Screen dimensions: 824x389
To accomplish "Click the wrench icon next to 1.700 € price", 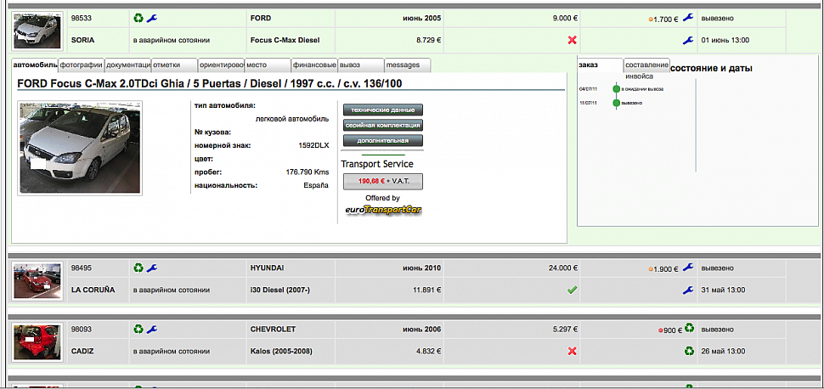I will [688, 18].
